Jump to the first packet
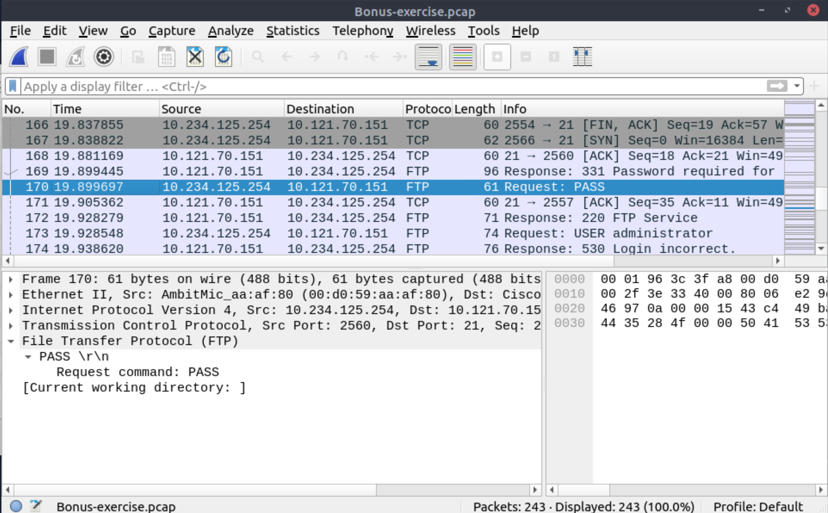Viewport: 828px width, 513px height. pyautogui.click(x=371, y=57)
